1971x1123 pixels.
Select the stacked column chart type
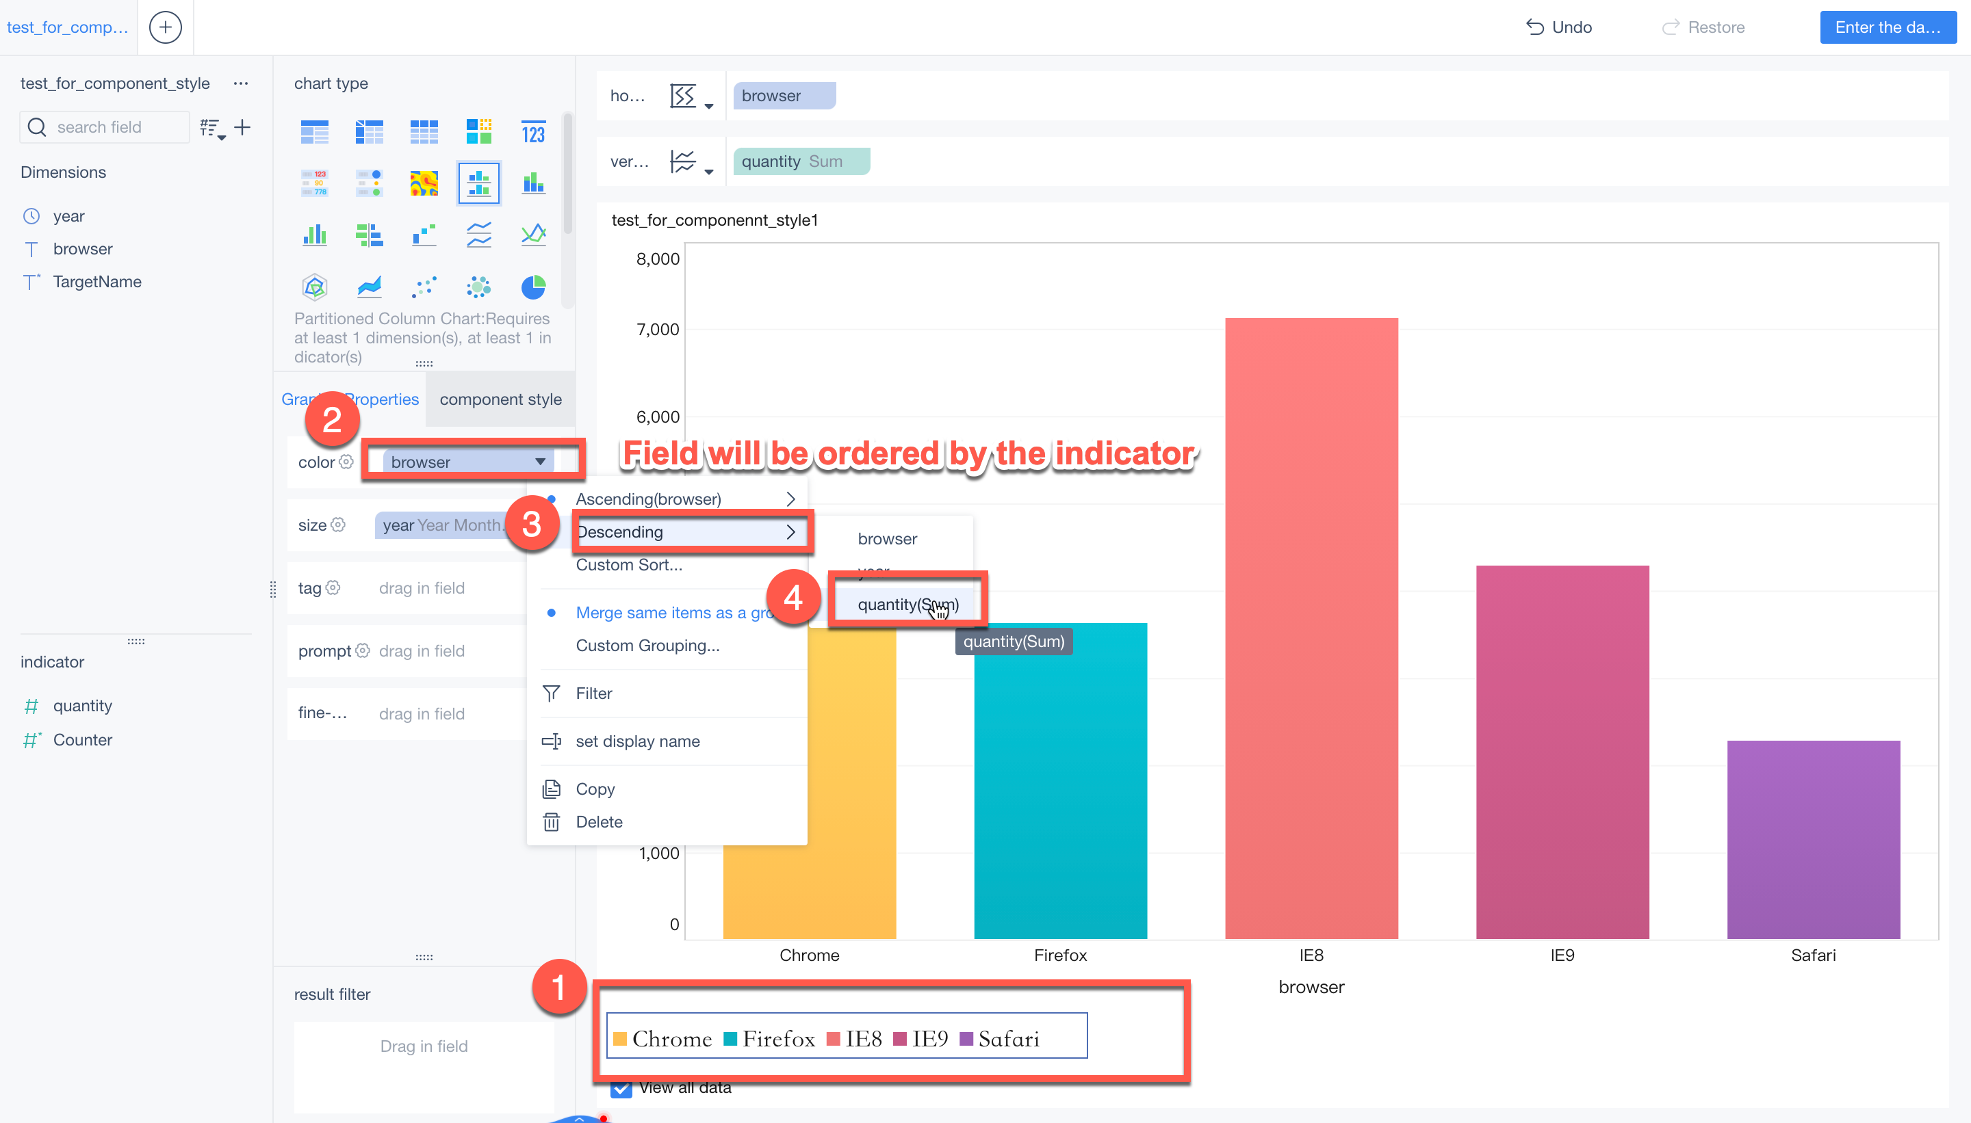533,183
